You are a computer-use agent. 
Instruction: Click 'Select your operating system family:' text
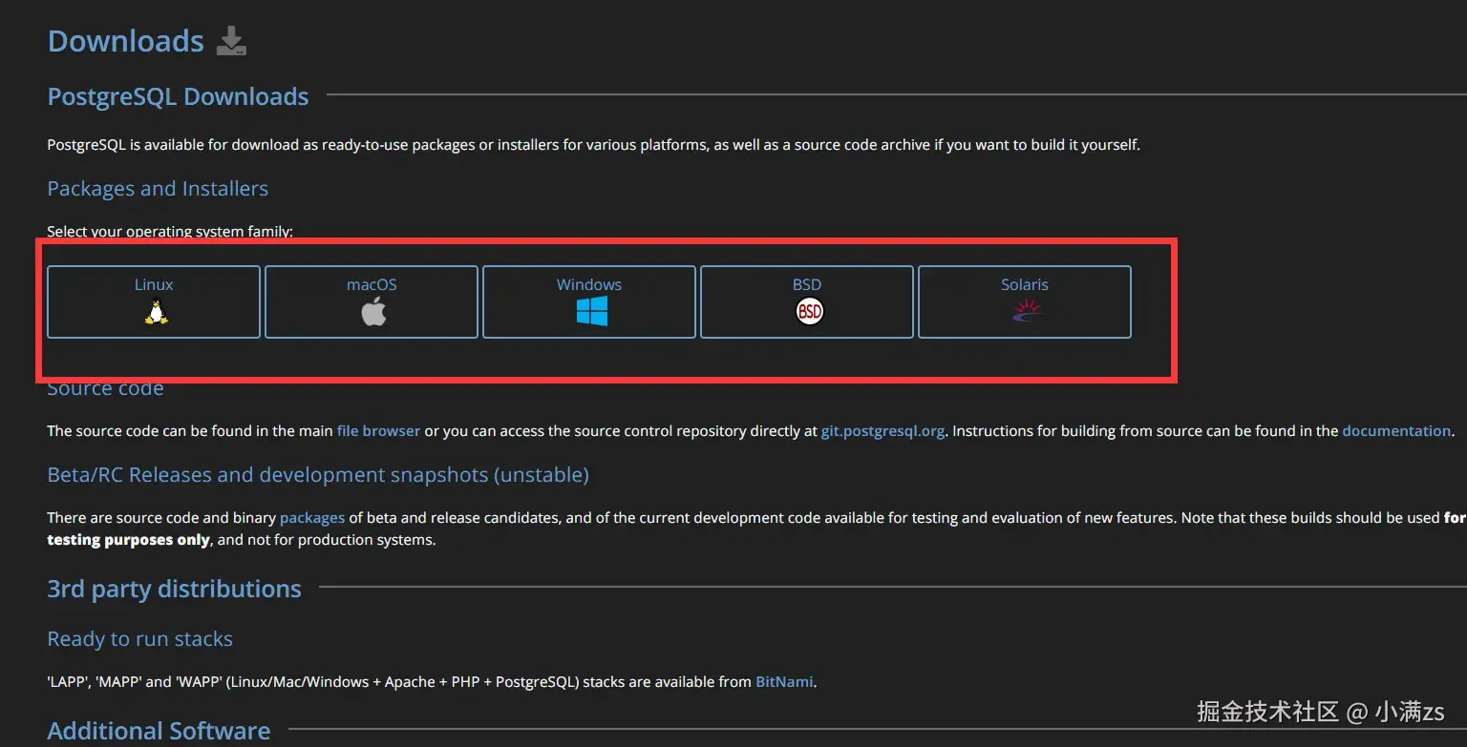pos(170,232)
